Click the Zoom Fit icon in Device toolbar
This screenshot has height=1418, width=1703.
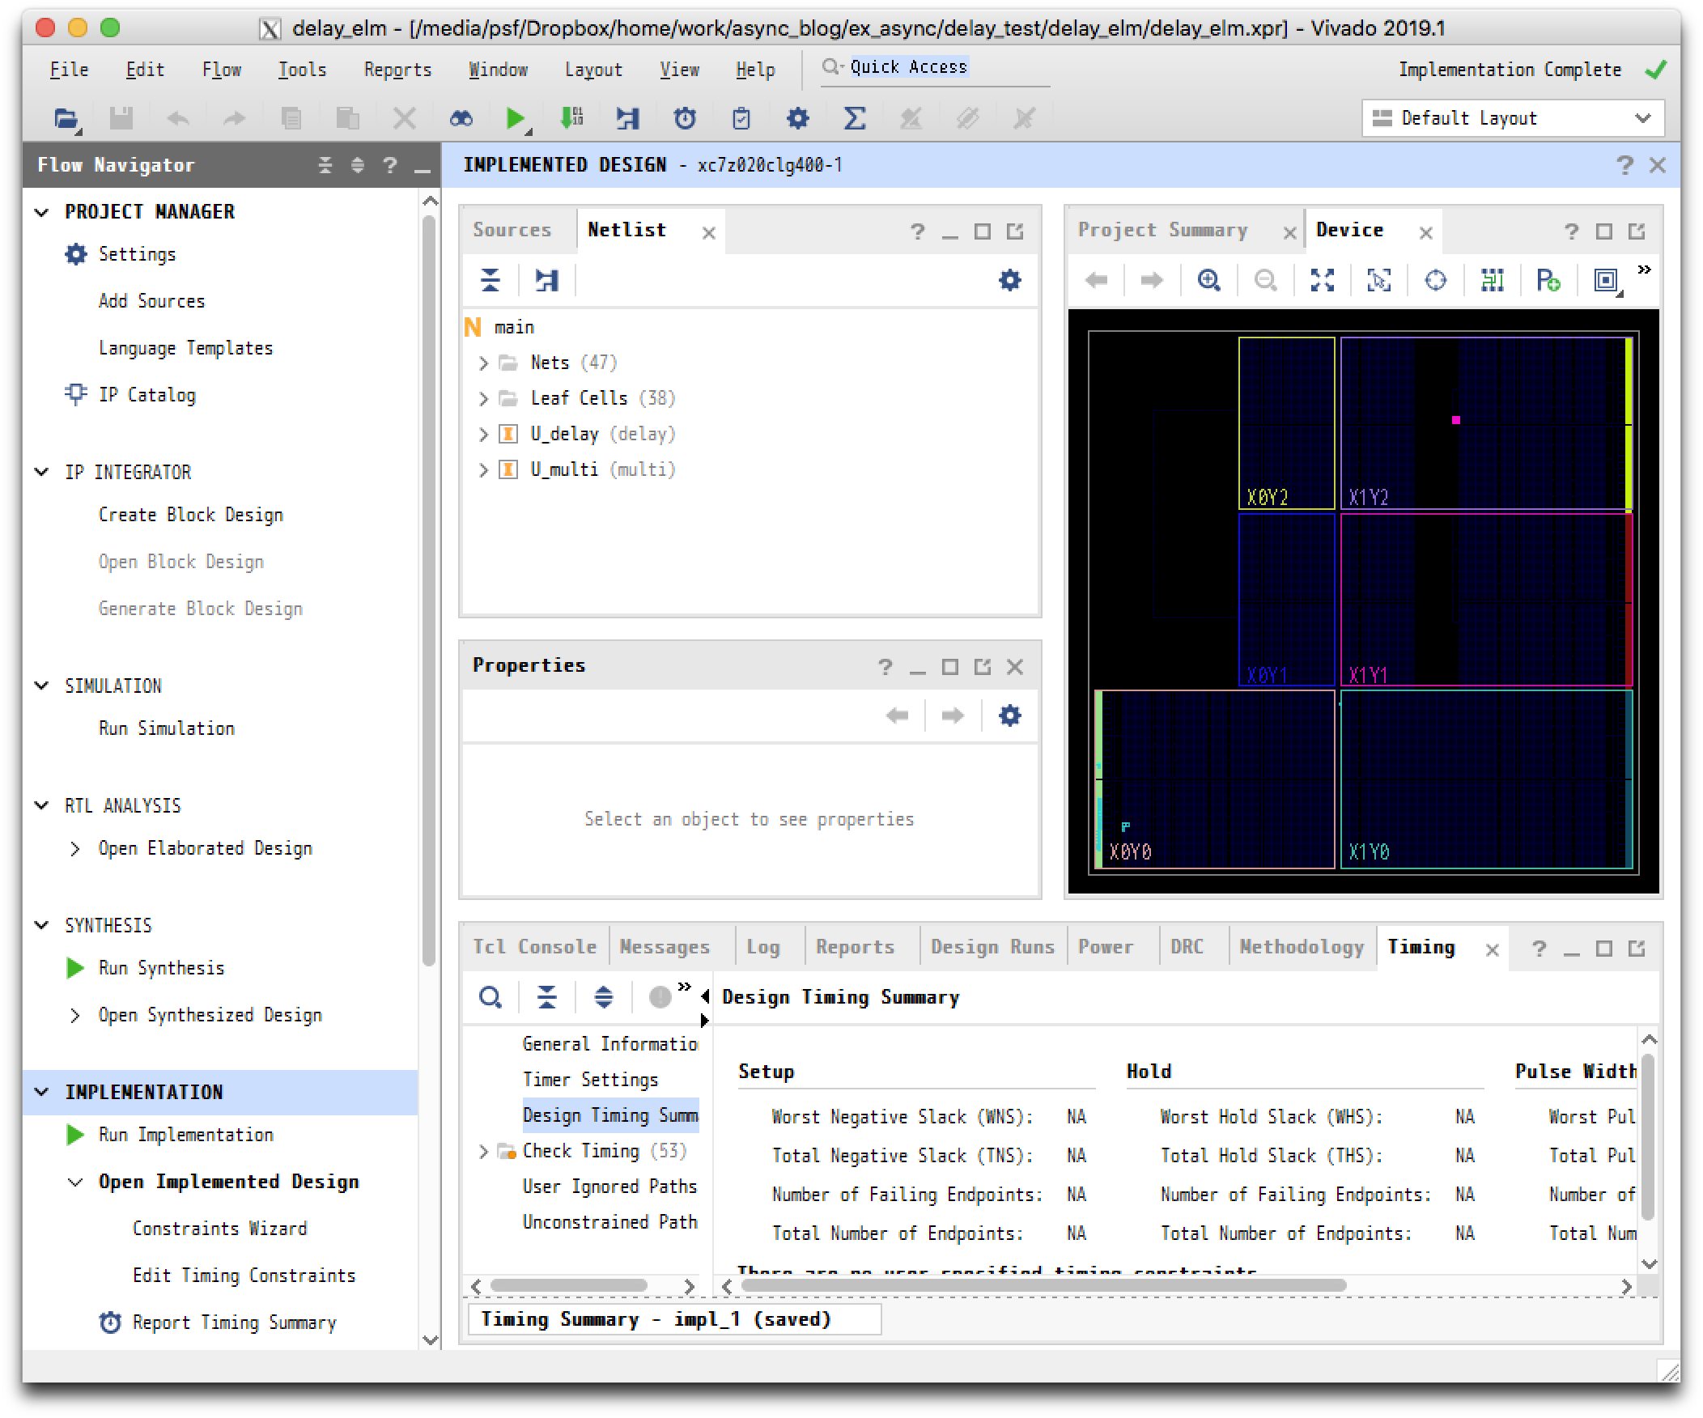tap(1322, 281)
